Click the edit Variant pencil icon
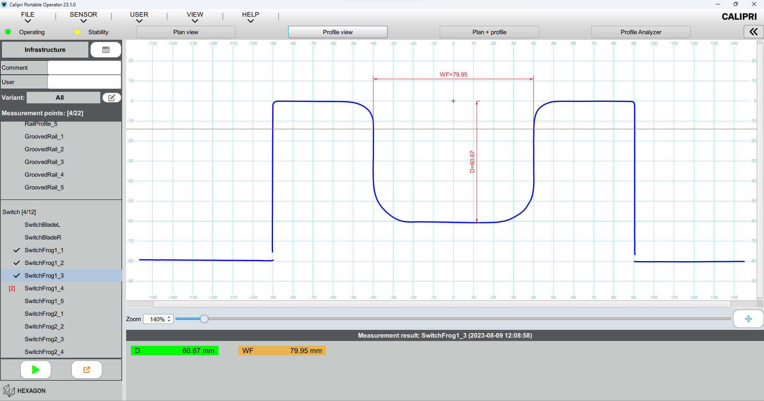 112,98
